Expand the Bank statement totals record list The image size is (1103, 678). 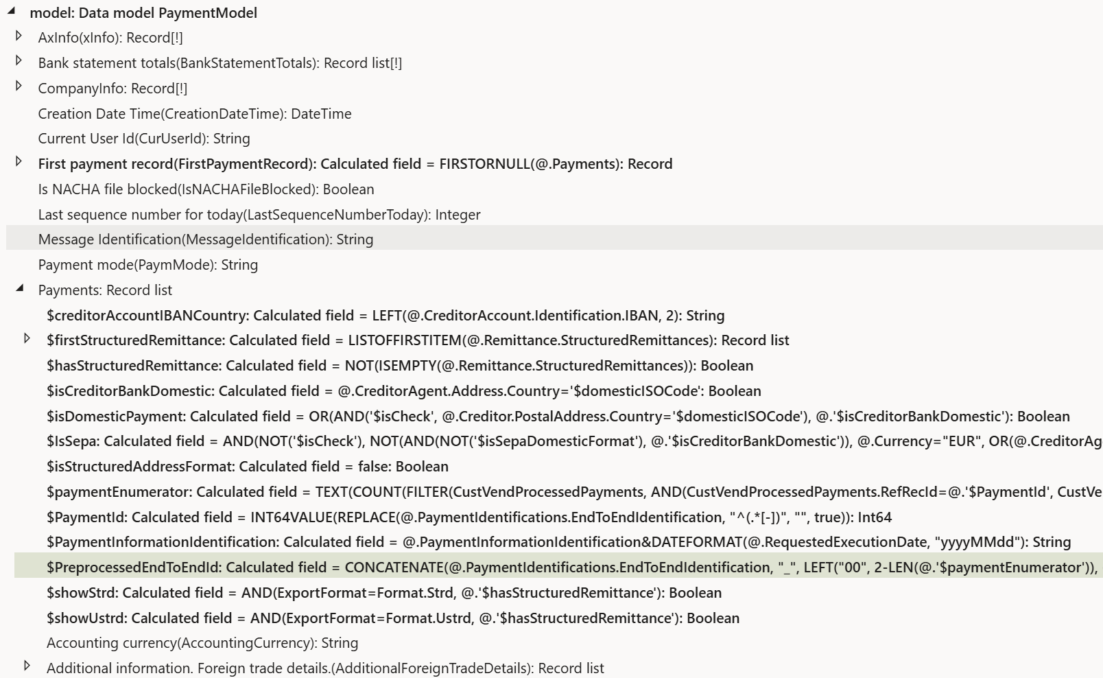(19, 61)
